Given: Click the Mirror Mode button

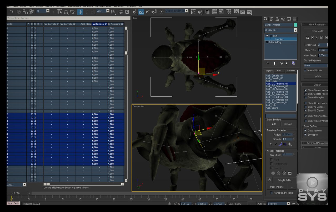Looking at the screenshot, I should [317, 31].
